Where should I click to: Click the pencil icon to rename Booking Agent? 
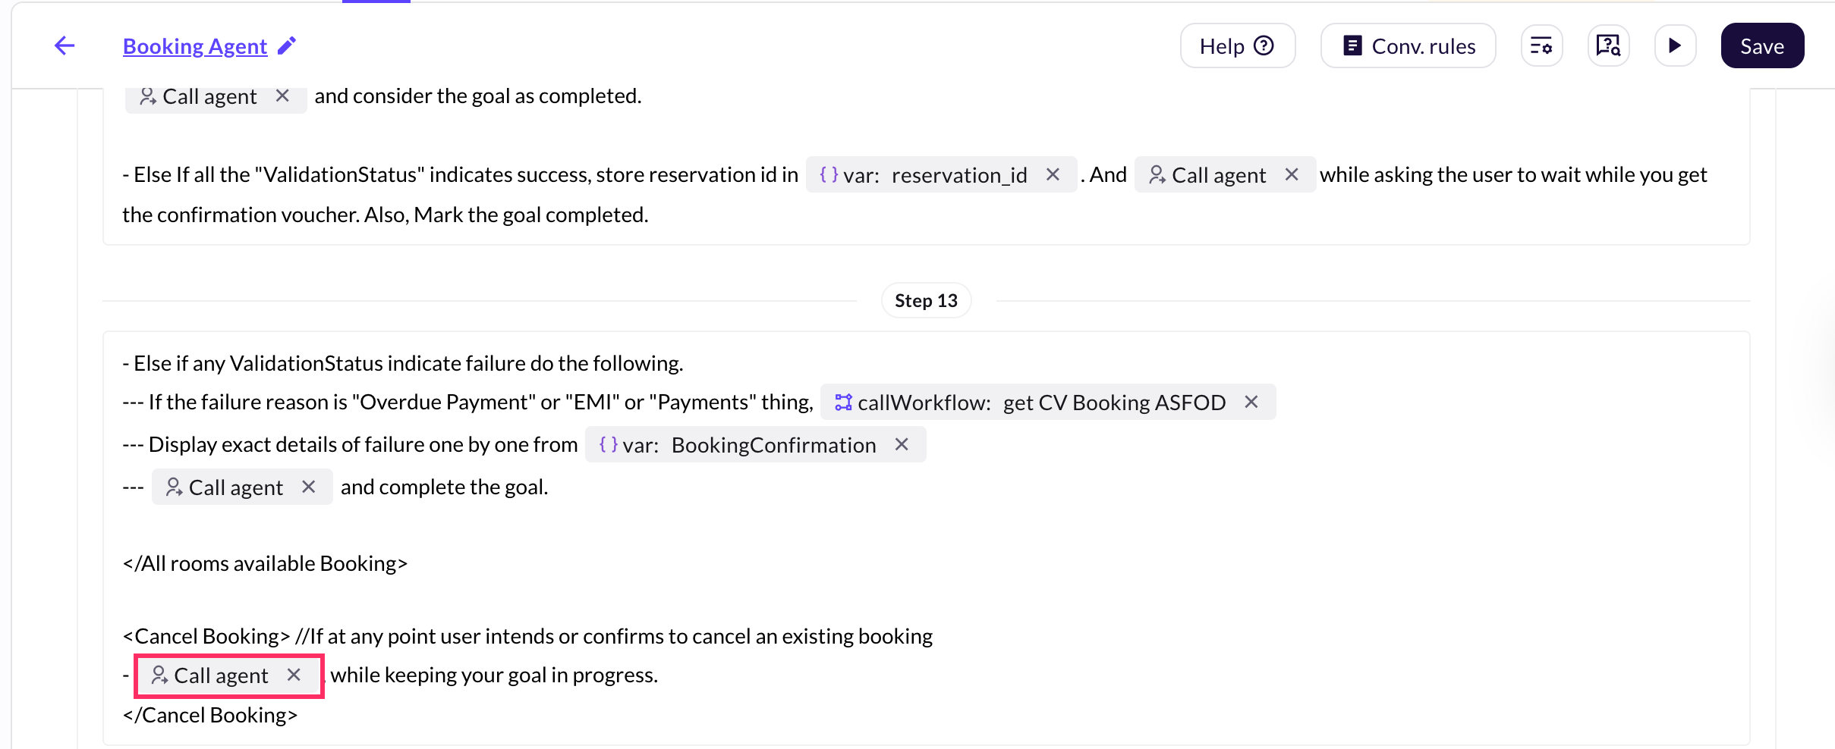287,46
